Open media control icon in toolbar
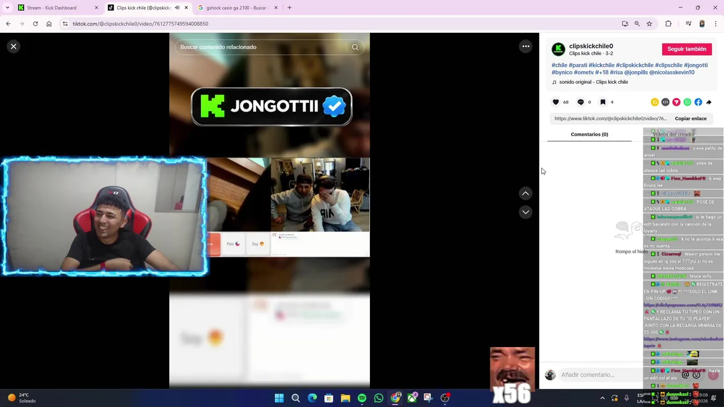Viewport: 724px width, 407px height. pos(688,24)
